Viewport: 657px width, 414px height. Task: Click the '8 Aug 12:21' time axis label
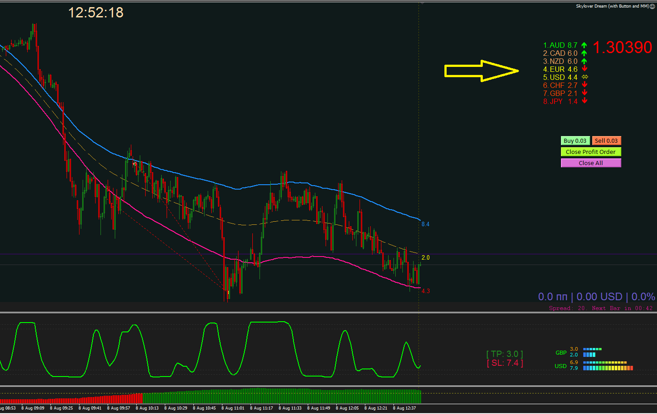[x=376, y=408]
